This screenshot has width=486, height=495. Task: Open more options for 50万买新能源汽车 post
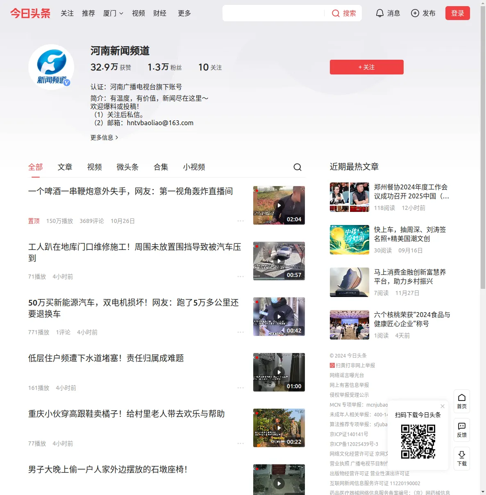[x=241, y=332]
